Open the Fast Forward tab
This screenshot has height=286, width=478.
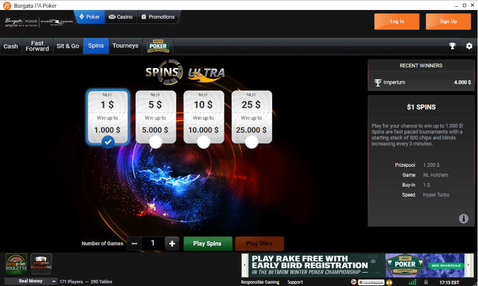pyautogui.click(x=37, y=46)
